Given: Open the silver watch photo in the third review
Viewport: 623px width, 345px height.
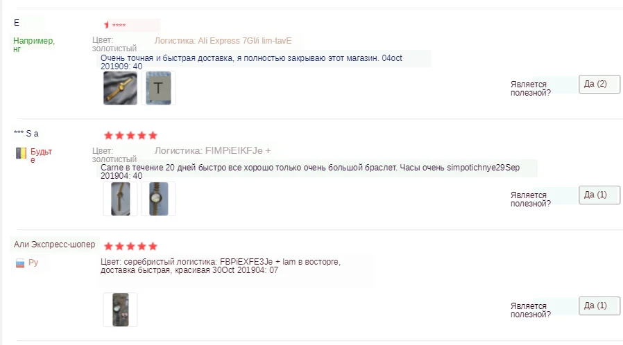Looking at the screenshot, I should 121,310.
